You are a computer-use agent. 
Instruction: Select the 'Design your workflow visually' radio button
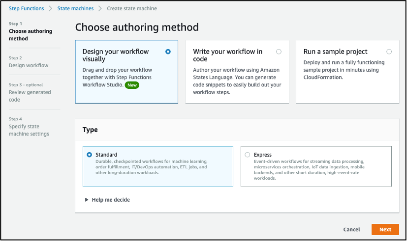pos(168,52)
